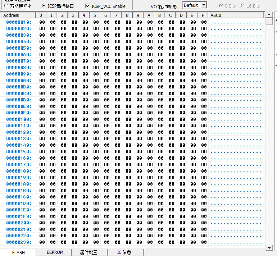This screenshot has width=277, height=256.
Task: Click the ASCII column header
Action: (236, 15)
